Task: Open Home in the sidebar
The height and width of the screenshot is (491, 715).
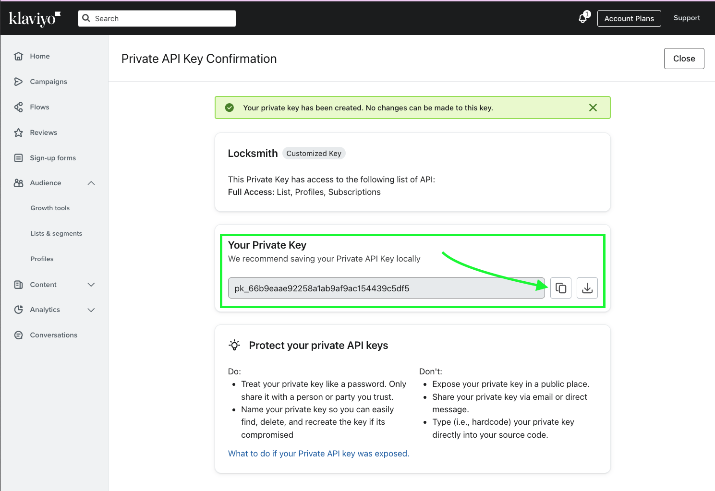Action: (x=40, y=56)
